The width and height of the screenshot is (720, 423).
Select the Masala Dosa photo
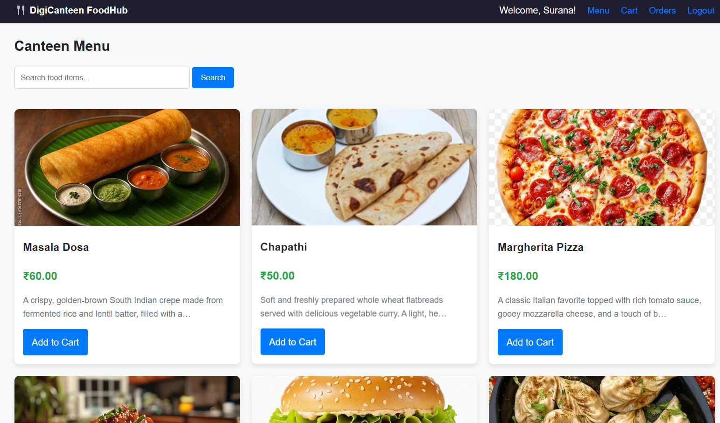pos(127,167)
